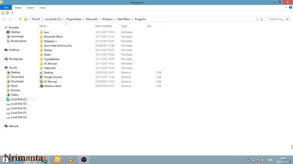Select the Desktop shortcut file
This screenshot has height=164, width=293.
tap(49, 72)
